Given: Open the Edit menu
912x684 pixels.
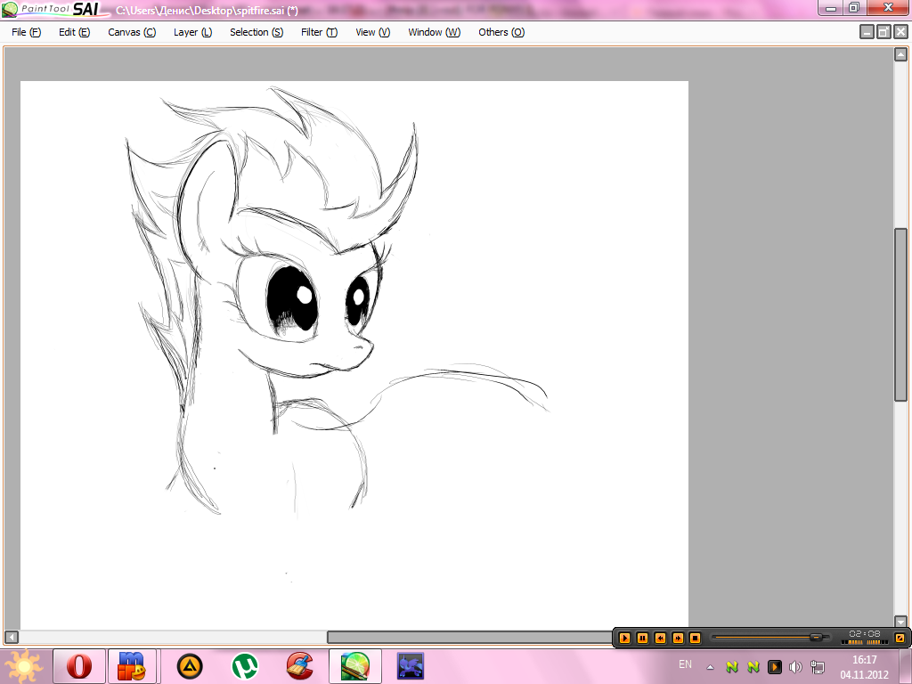Looking at the screenshot, I should pos(75,32).
